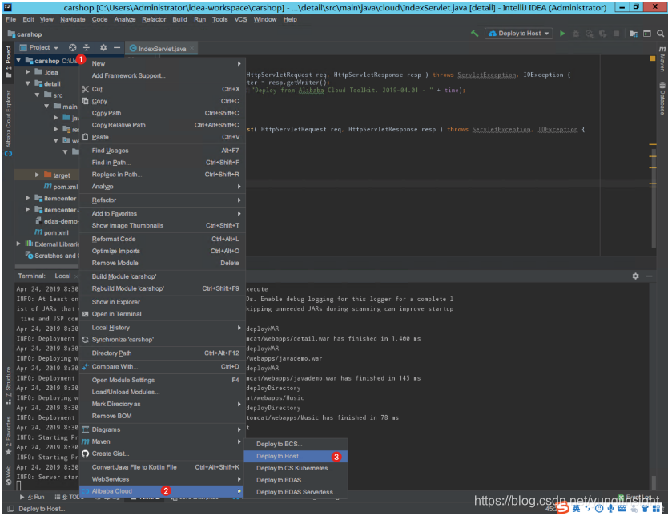
Task: Click Create Gist... menu entry
Action: [x=162, y=454]
